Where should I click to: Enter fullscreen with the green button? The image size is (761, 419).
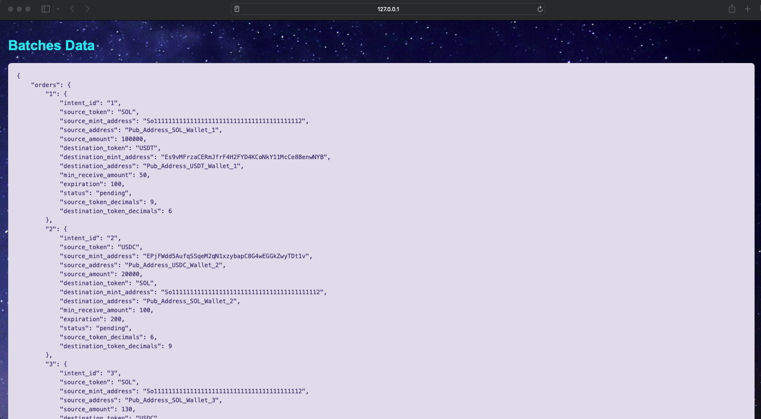coord(28,9)
